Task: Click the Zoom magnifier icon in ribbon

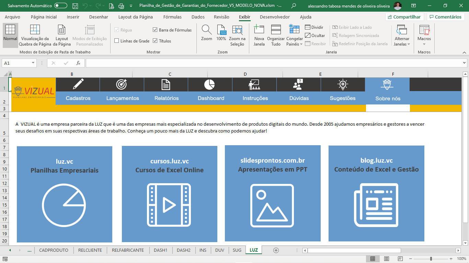Action: tap(206, 30)
